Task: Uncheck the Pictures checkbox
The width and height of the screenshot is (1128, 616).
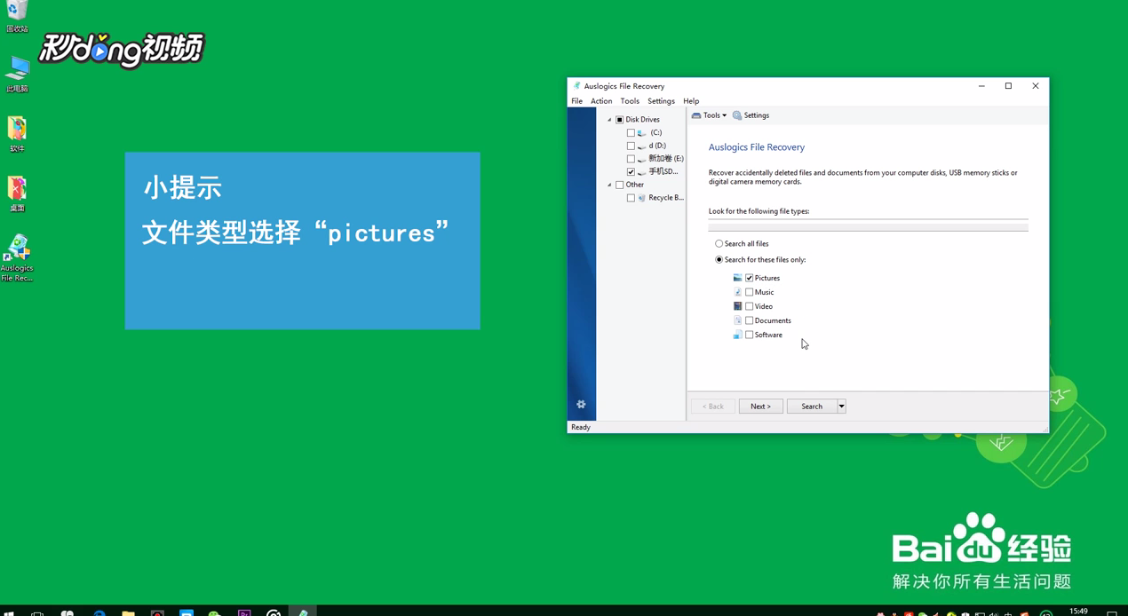Action: pyautogui.click(x=749, y=278)
